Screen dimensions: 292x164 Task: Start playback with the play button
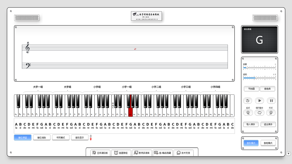coord(259,101)
